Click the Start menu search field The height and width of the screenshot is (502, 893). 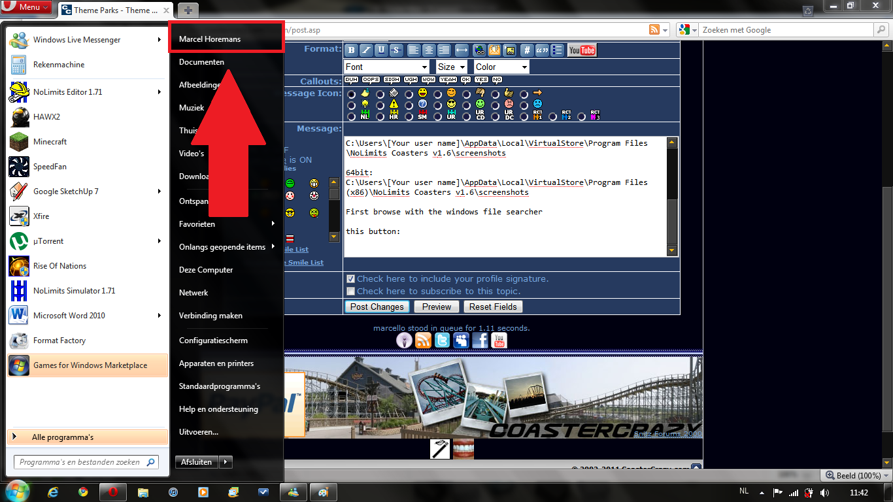click(x=86, y=462)
